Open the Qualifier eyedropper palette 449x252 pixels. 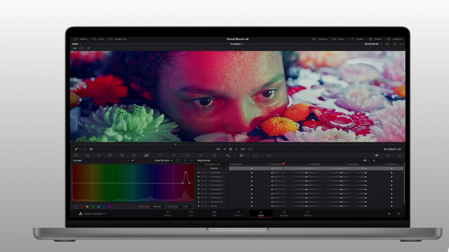click(173, 156)
